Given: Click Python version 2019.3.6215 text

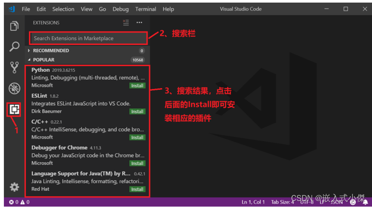Looking at the screenshot, I should (x=64, y=70).
